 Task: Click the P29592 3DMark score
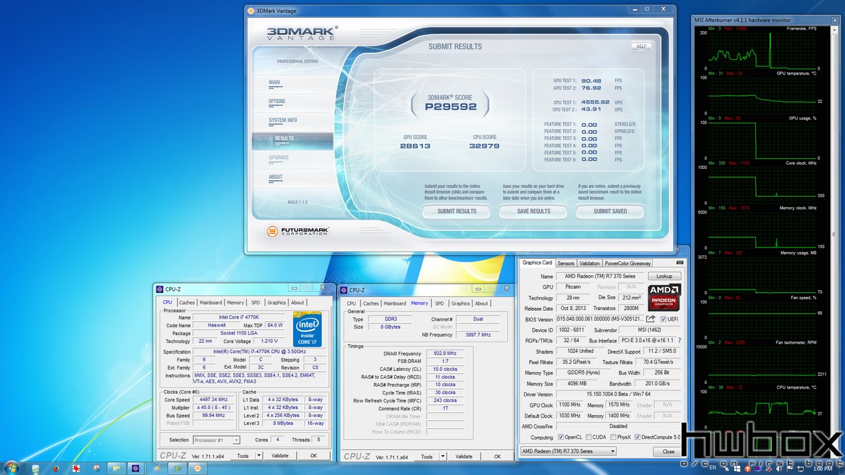[x=451, y=106]
